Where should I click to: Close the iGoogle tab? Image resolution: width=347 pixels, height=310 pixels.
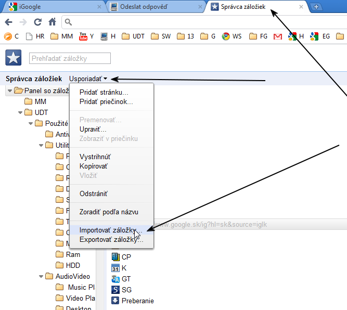click(99, 7)
